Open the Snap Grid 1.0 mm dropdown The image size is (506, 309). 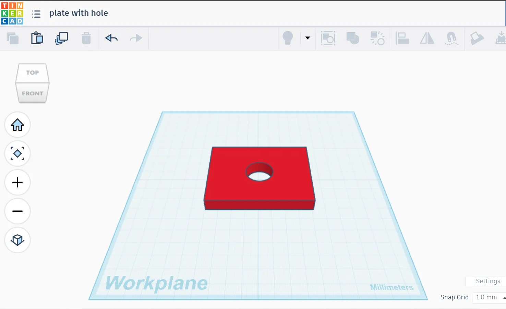489,297
